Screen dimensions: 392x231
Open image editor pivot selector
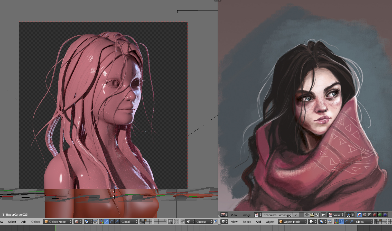click(x=350, y=215)
